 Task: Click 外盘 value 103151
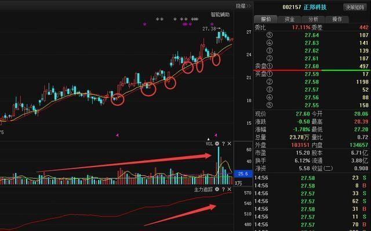point(300,145)
